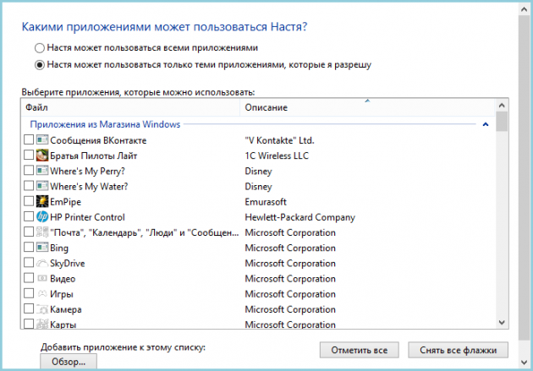Screen dimensions: 533x371
Task: Sort by the Файл column header
Action: [x=130, y=107]
